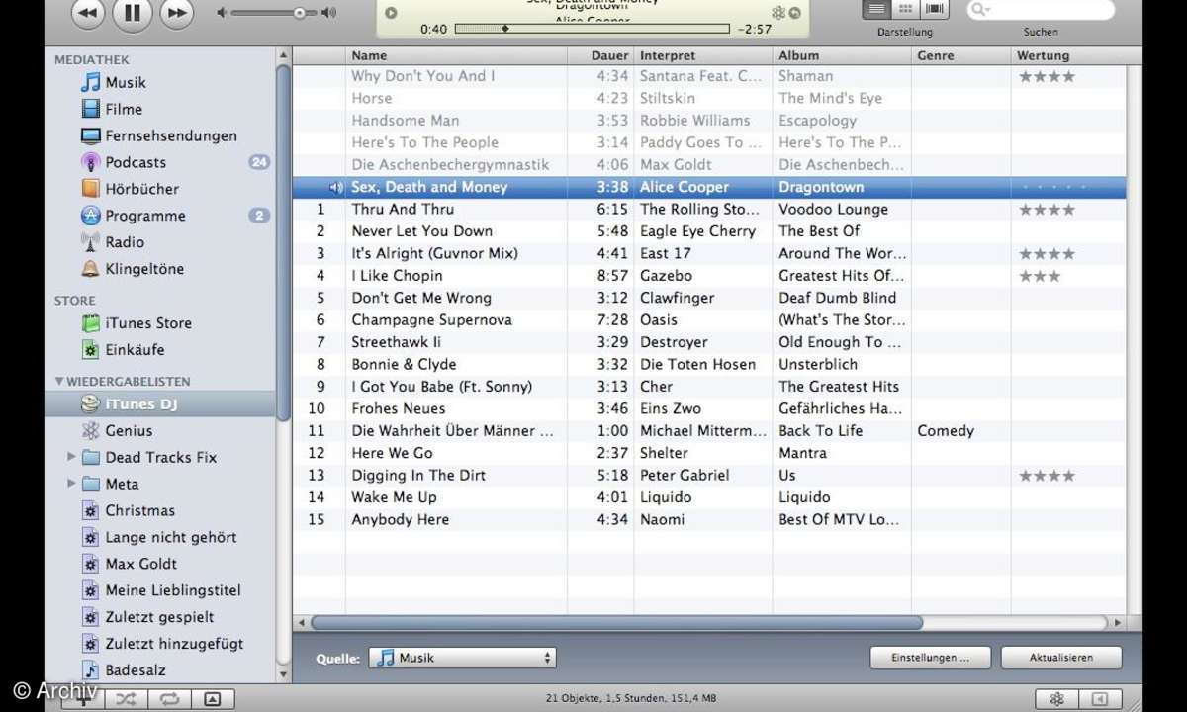Image resolution: width=1187 pixels, height=712 pixels.
Task: Go to the iTunes Store
Action: click(148, 323)
